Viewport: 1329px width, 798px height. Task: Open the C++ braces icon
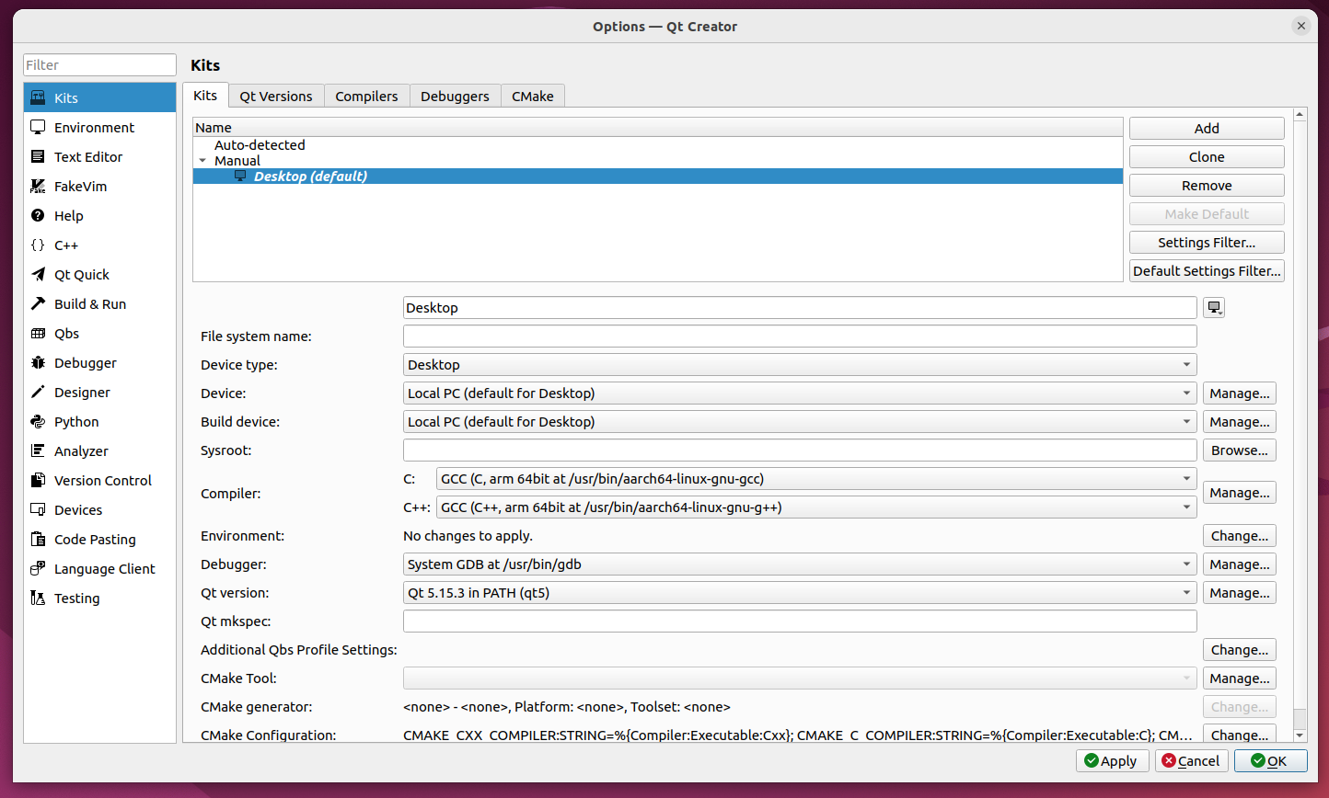coord(38,245)
